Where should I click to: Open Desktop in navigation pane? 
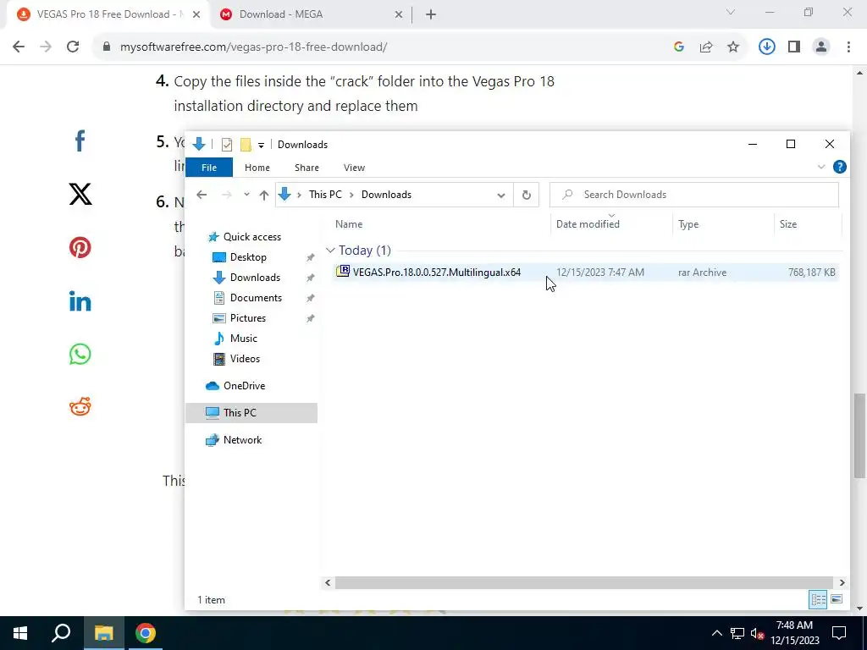(x=248, y=257)
